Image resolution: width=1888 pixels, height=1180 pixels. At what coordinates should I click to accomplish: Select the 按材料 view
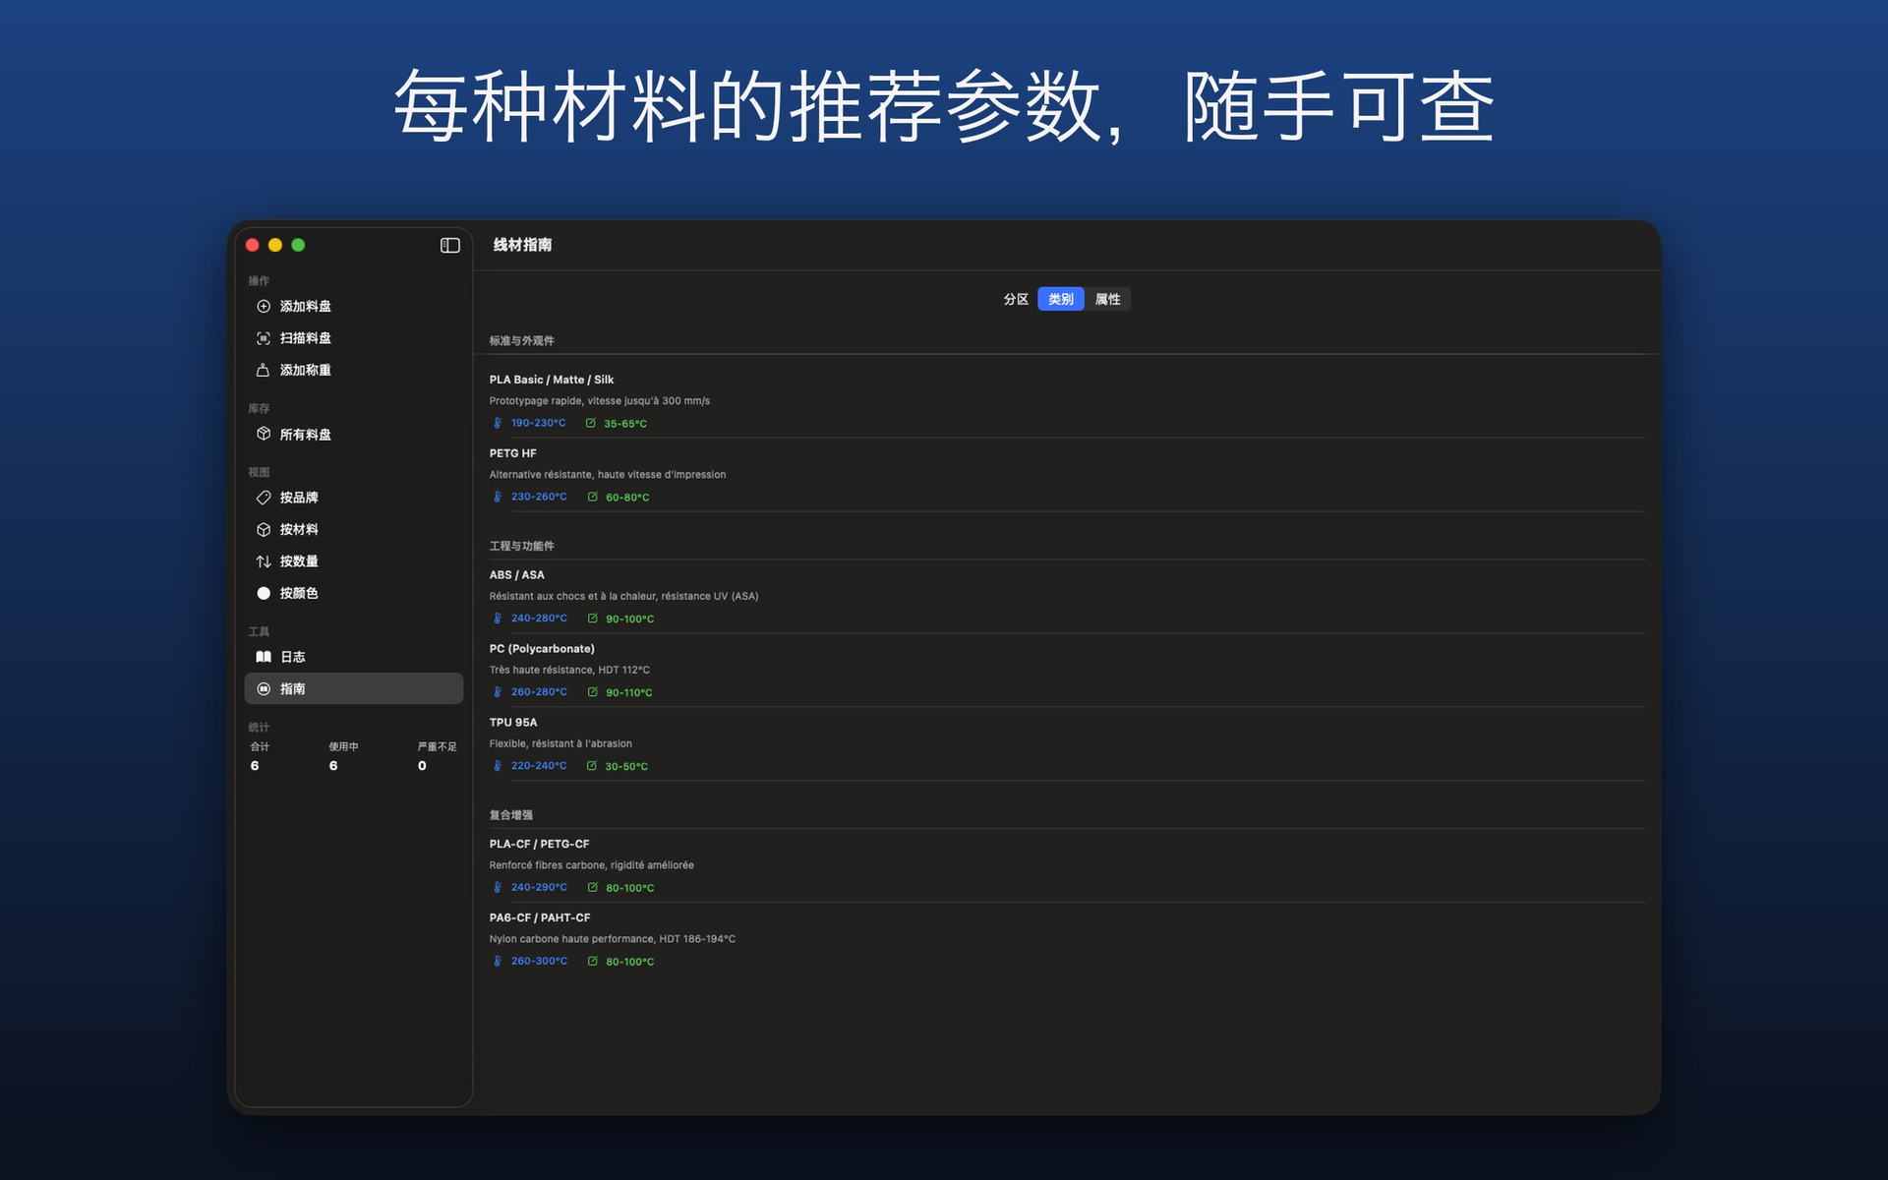click(x=354, y=530)
